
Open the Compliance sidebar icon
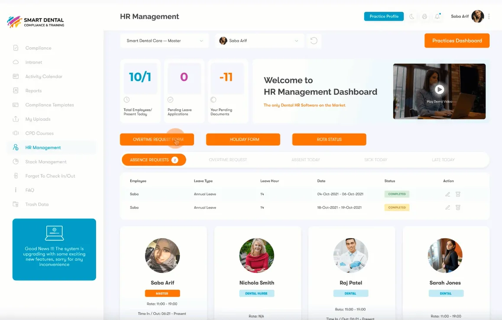tap(16, 48)
